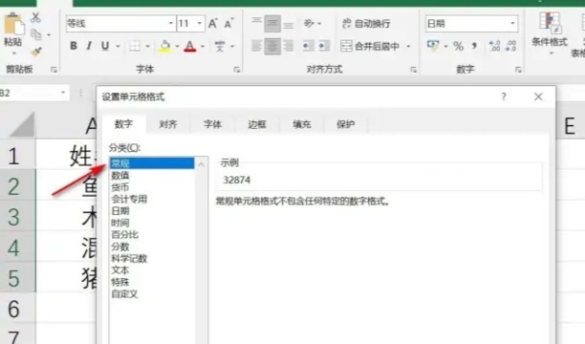Screen dimensions: 585x344
Task: Switch to the 边框 tab in dialog
Action: click(x=257, y=124)
